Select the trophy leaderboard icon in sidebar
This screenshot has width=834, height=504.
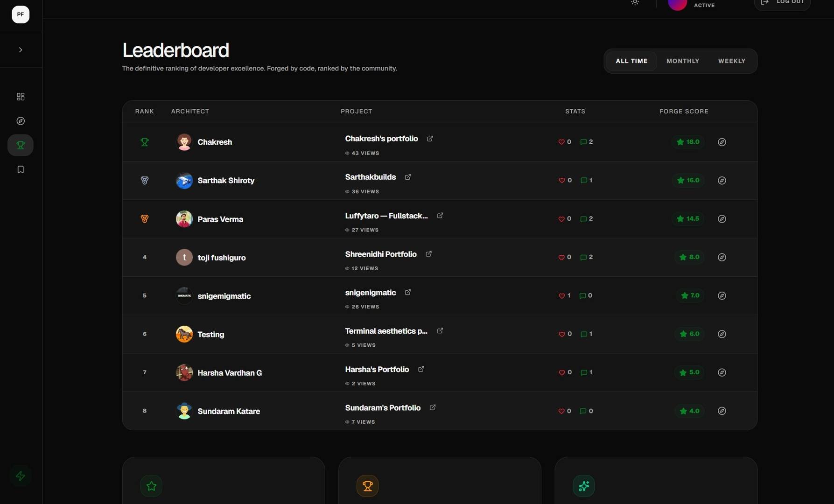[x=21, y=145]
